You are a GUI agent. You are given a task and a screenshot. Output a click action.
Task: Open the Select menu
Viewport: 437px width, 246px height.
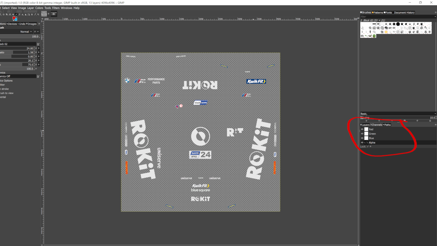pyautogui.click(x=6, y=8)
